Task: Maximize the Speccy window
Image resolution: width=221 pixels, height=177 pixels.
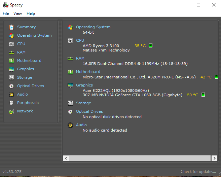Action: pos(198,5)
